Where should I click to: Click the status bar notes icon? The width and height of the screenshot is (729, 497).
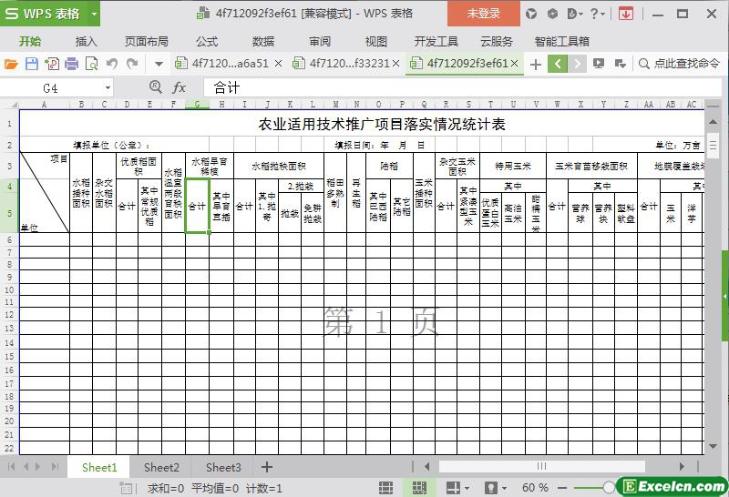(x=126, y=488)
